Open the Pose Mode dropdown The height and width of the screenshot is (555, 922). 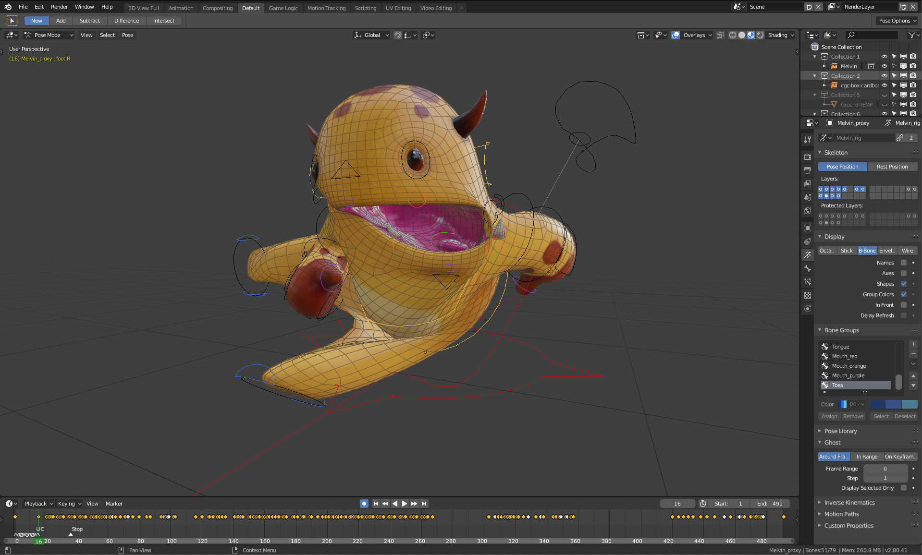tap(49, 35)
